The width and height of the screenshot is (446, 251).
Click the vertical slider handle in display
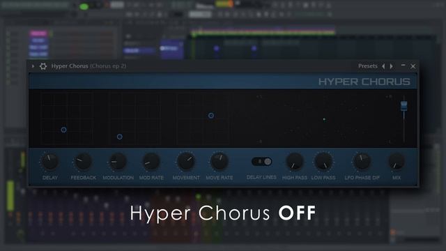404,106
